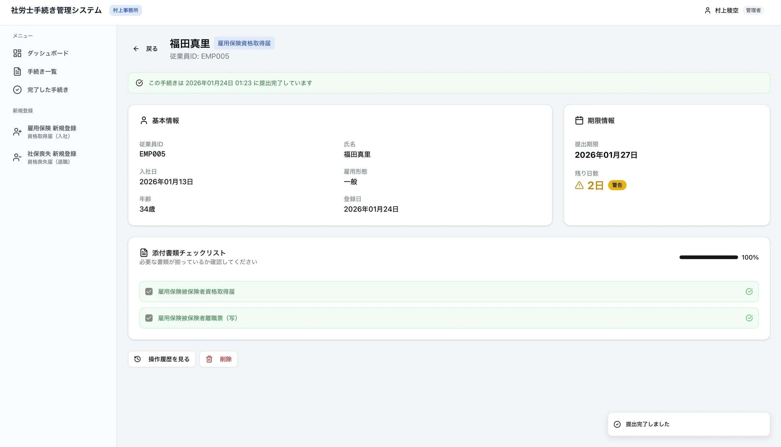Click the history clock icon
Screen dimensions: 781x447
click(x=137, y=359)
